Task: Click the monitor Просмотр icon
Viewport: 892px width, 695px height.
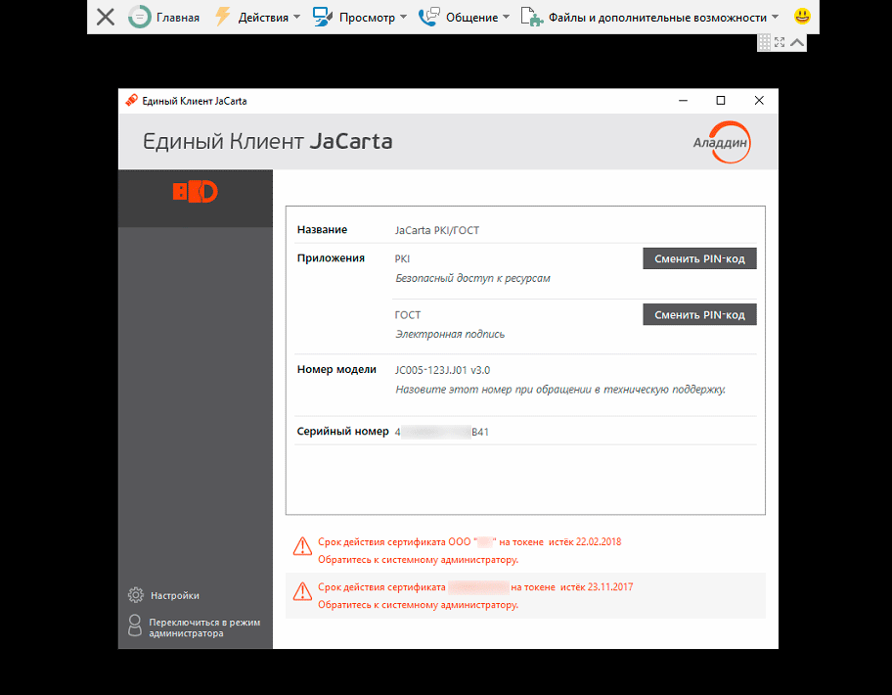Action: 323,17
